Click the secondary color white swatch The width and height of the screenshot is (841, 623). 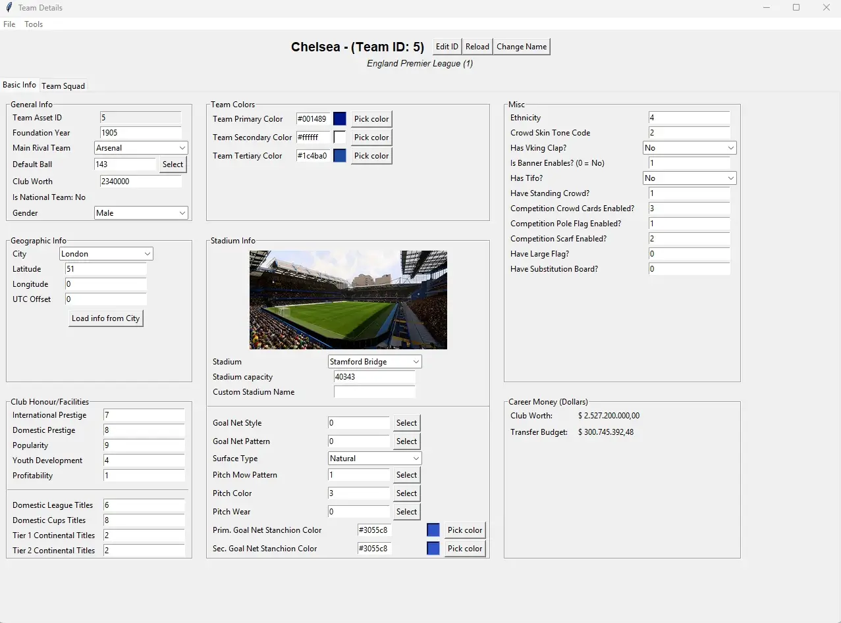340,137
